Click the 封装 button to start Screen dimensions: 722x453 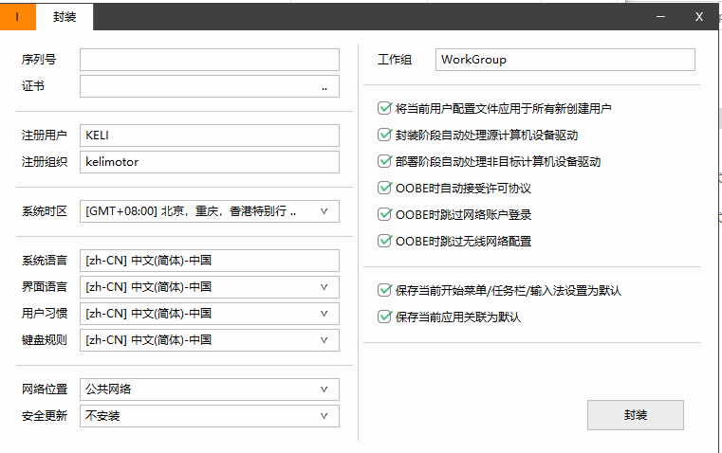tap(636, 415)
